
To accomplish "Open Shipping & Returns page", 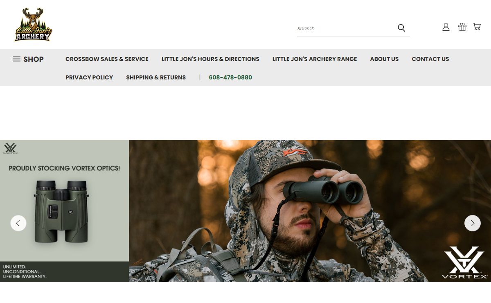I will click(156, 77).
